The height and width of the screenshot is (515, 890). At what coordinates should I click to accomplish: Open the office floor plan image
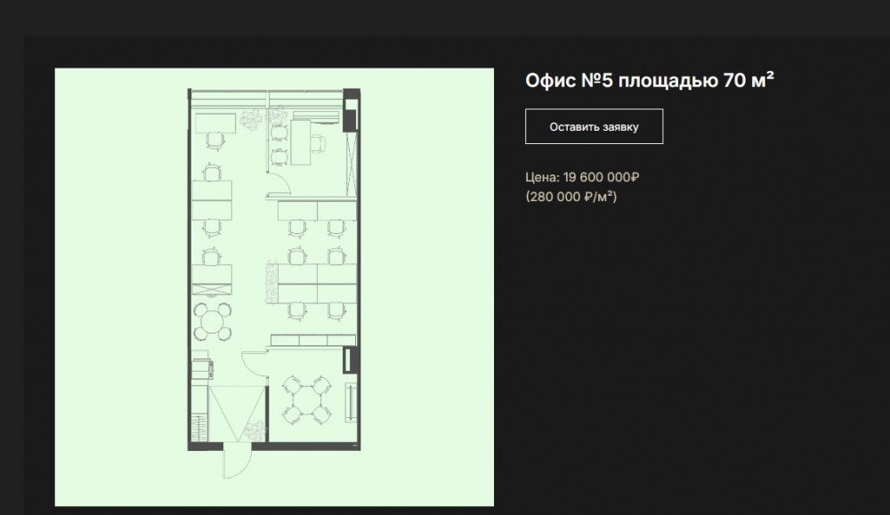(274, 287)
